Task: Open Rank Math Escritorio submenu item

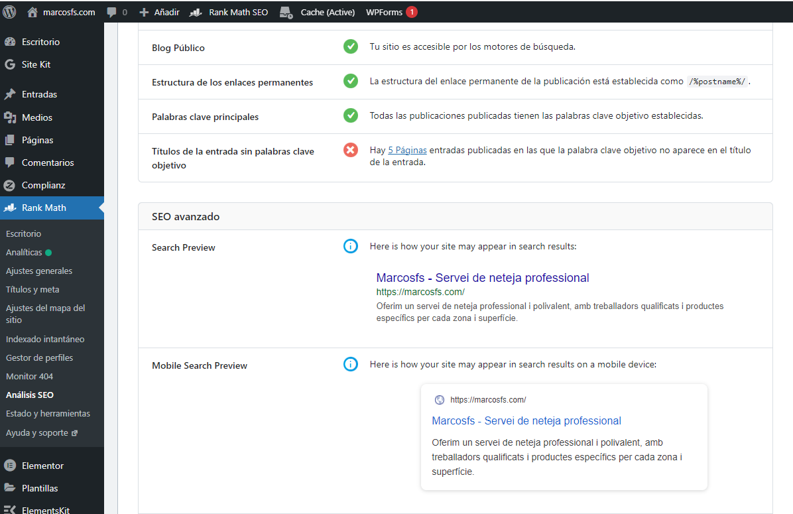Action: (x=23, y=233)
